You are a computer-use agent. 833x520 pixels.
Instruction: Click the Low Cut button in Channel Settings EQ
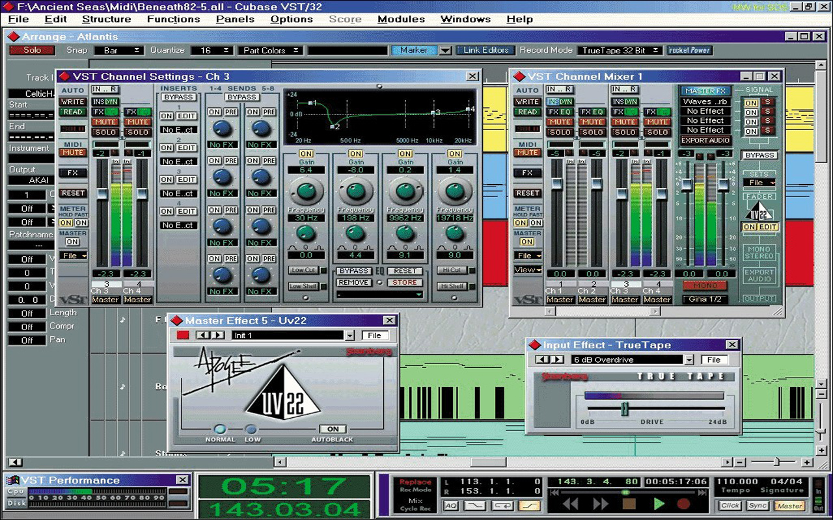(x=303, y=270)
